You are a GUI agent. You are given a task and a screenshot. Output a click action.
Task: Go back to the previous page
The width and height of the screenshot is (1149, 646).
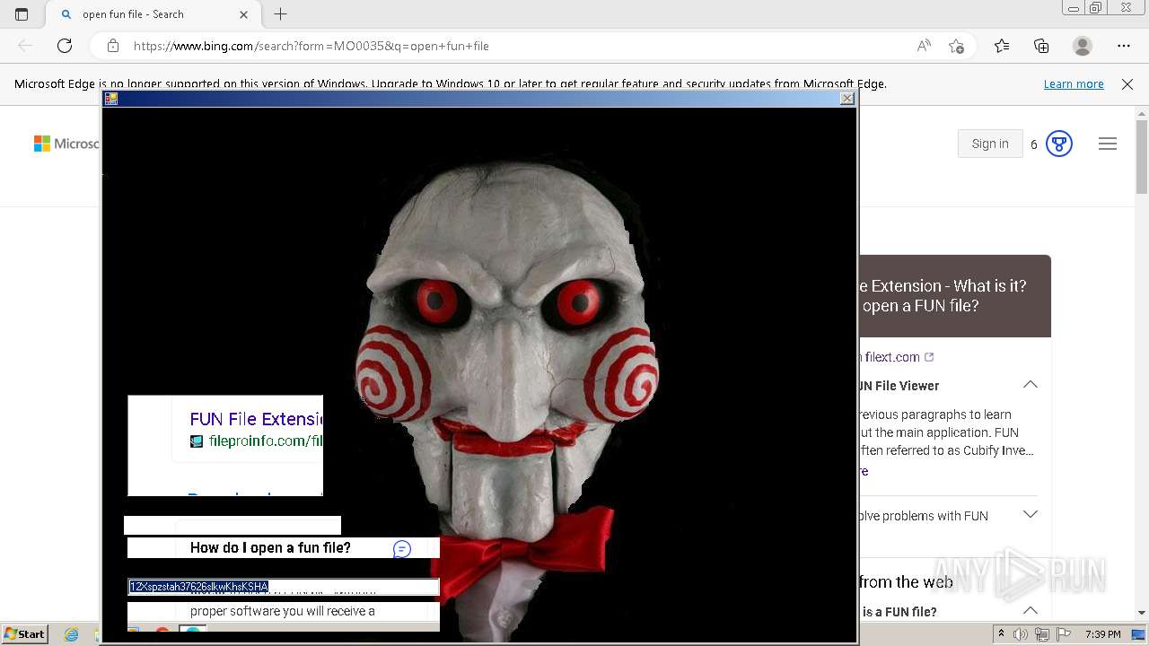pyautogui.click(x=25, y=46)
